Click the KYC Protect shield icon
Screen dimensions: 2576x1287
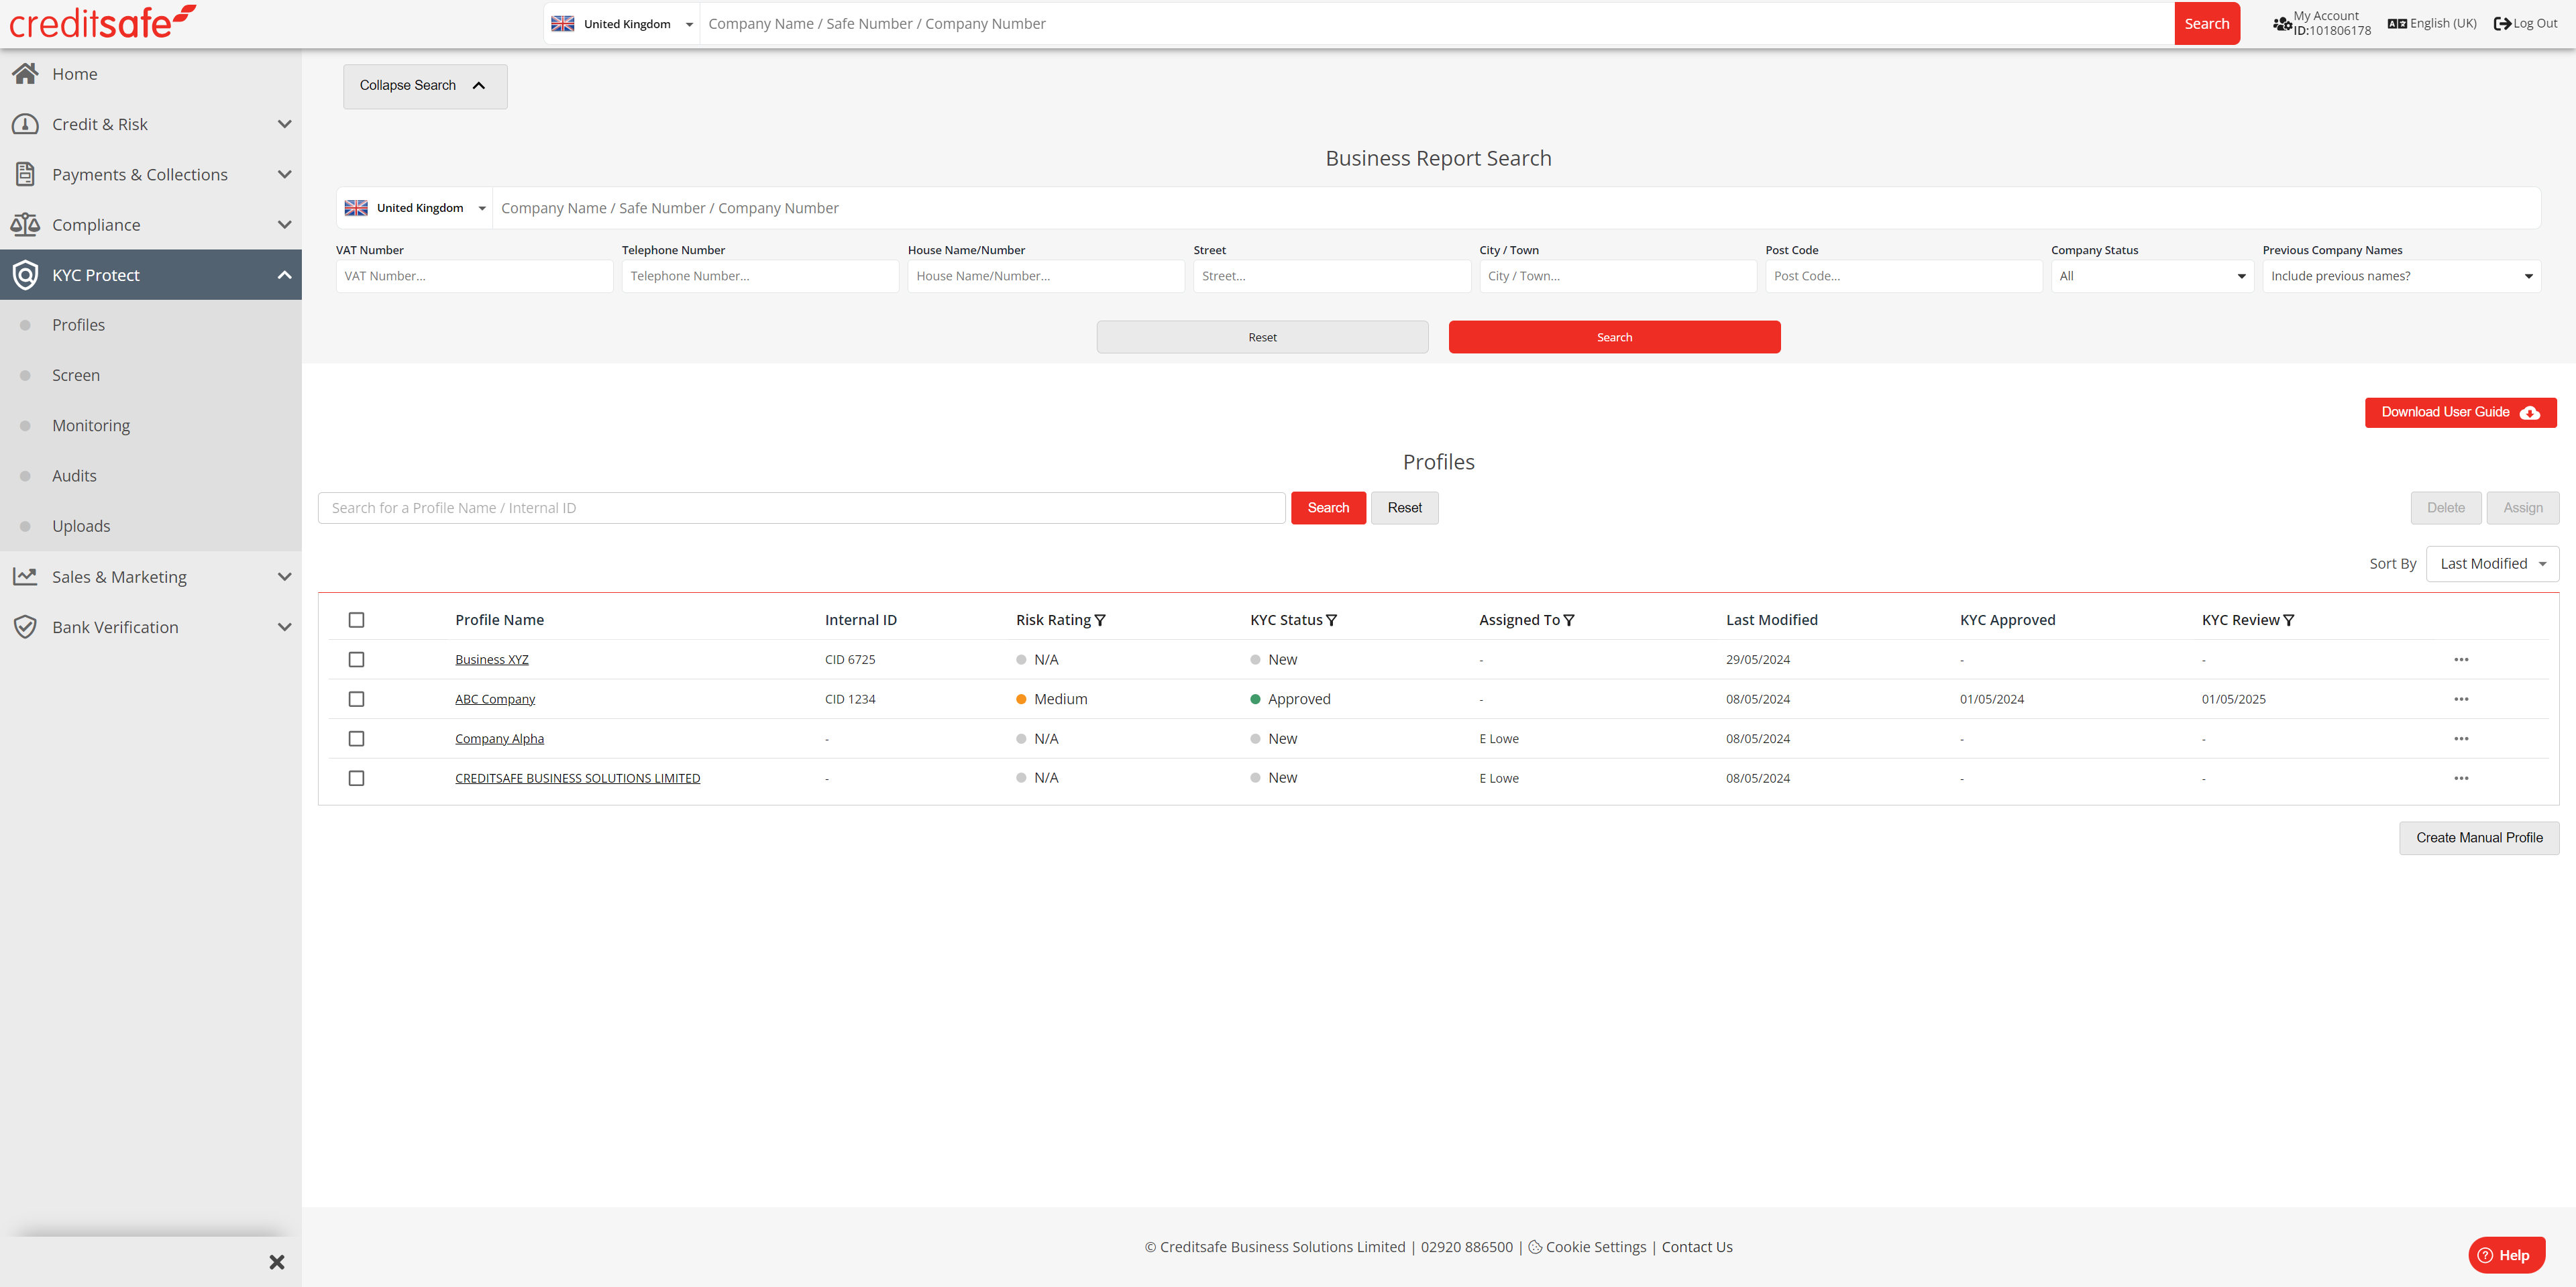click(25, 275)
